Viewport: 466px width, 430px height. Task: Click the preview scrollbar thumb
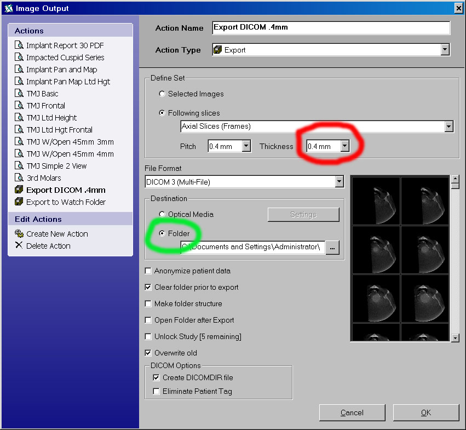click(455, 186)
